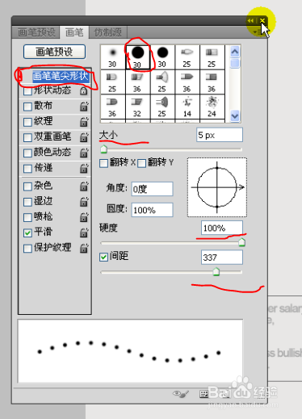Image resolution: width=302 pixels, height=419 pixels.
Task: Click the spacing field showing 337
Action: pyautogui.click(x=222, y=258)
